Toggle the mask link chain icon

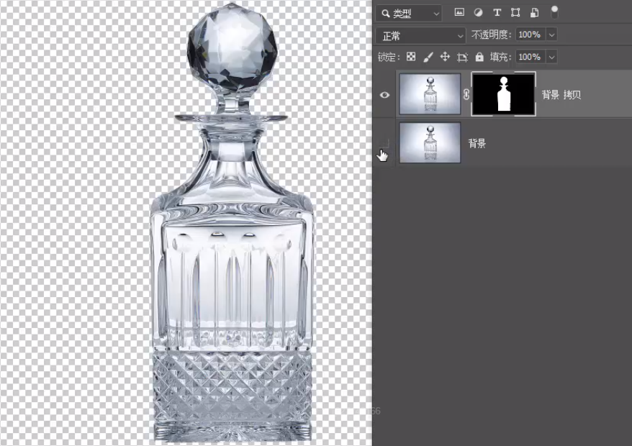(x=466, y=94)
